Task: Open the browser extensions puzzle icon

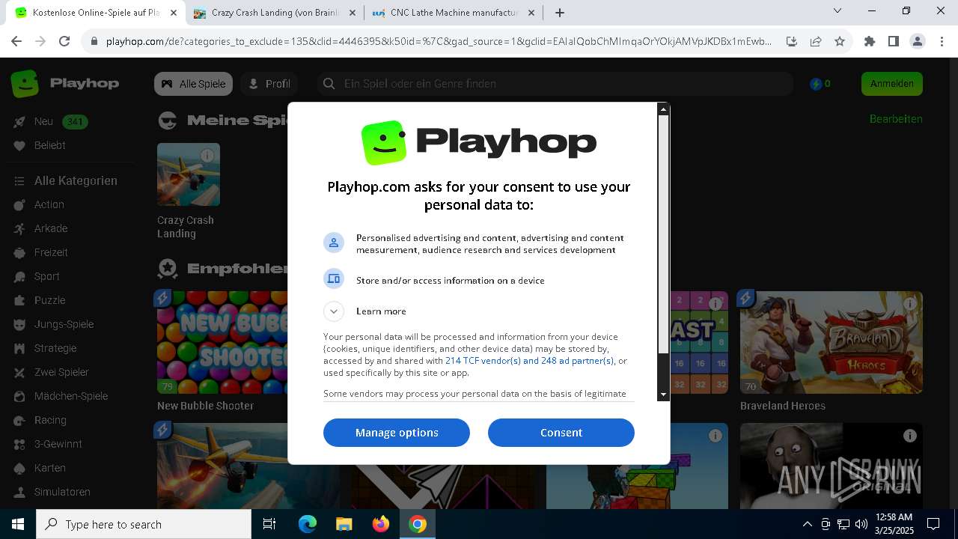Action: click(x=870, y=42)
